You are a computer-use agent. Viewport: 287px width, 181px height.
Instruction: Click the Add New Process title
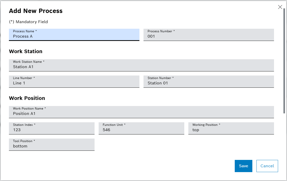point(36,11)
